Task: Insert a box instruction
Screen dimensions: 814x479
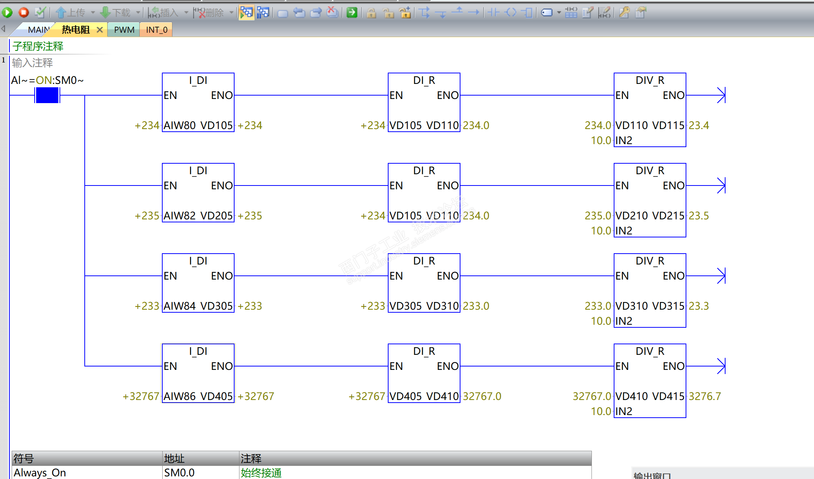Action: coord(527,13)
